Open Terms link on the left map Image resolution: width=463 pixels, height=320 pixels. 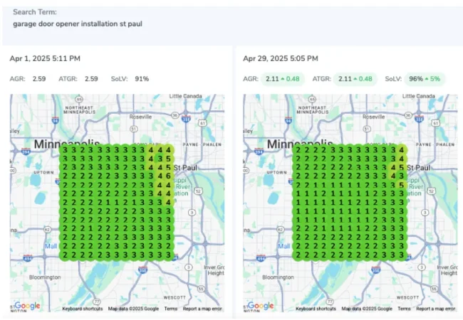(170, 309)
